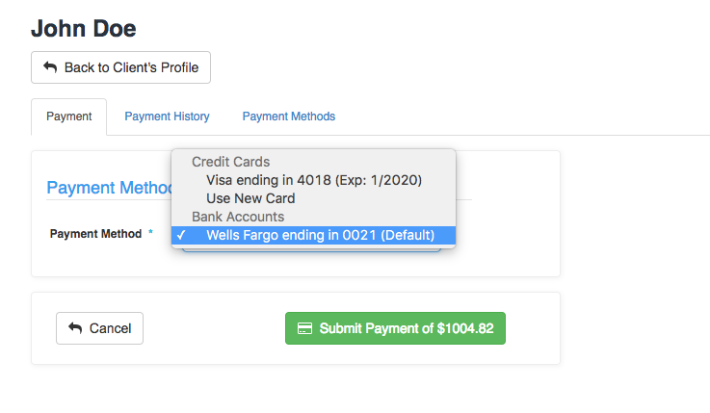This screenshot has width=710, height=413.
Task: Click the Bank Accounts group header
Action: tap(238, 217)
